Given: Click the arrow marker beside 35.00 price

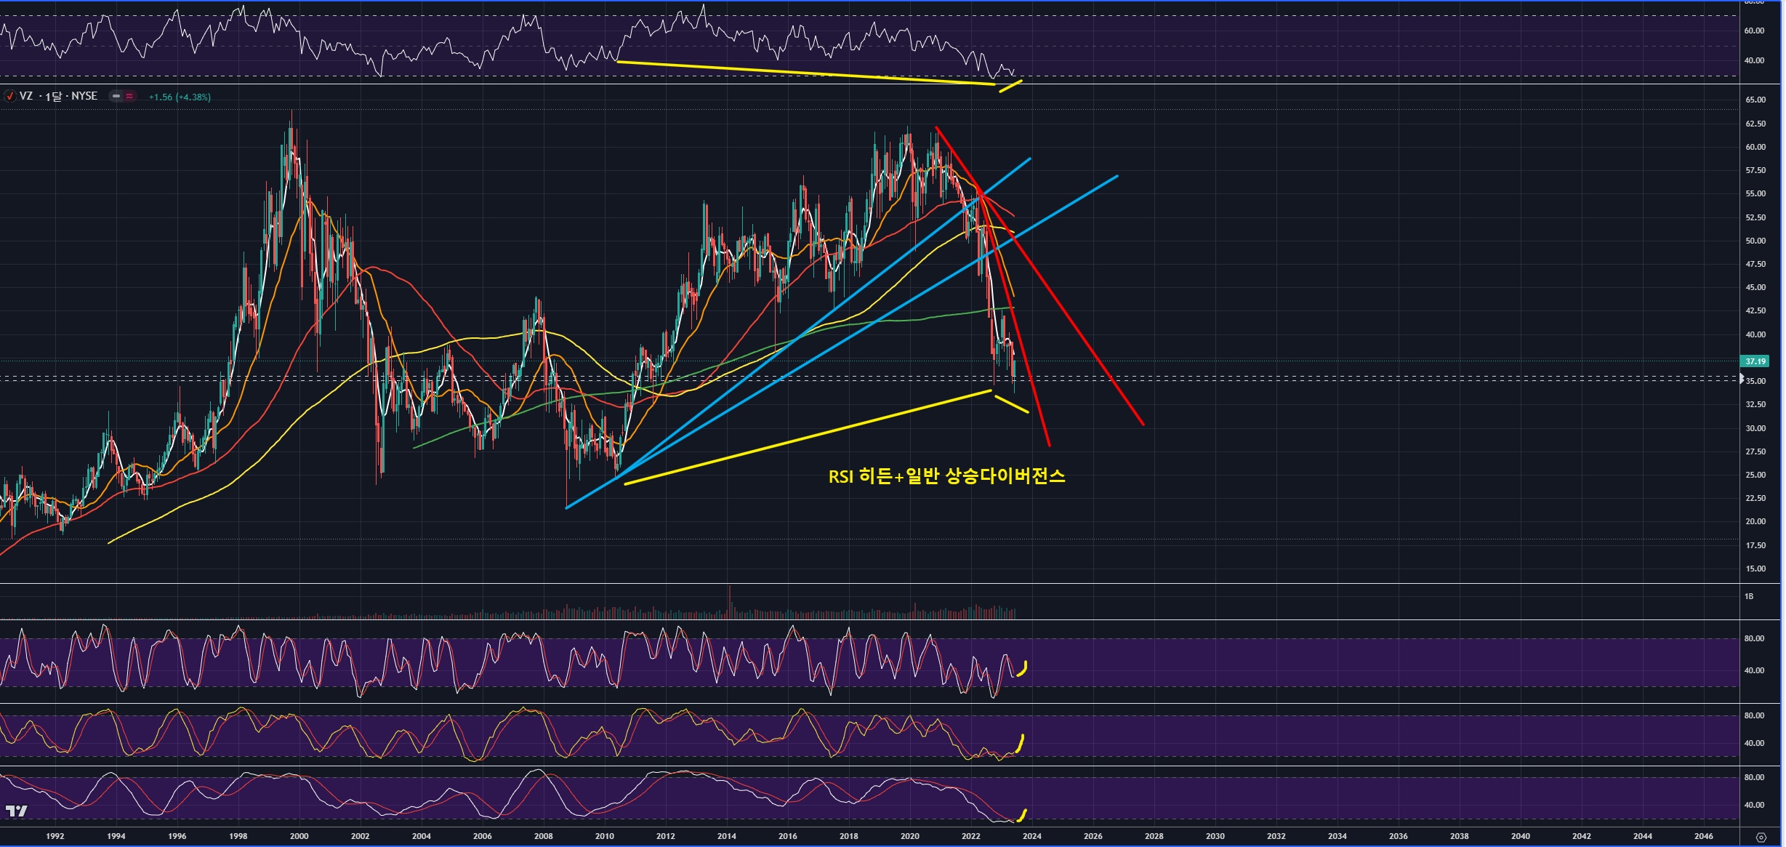Looking at the screenshot, I should coord(1742,378).
